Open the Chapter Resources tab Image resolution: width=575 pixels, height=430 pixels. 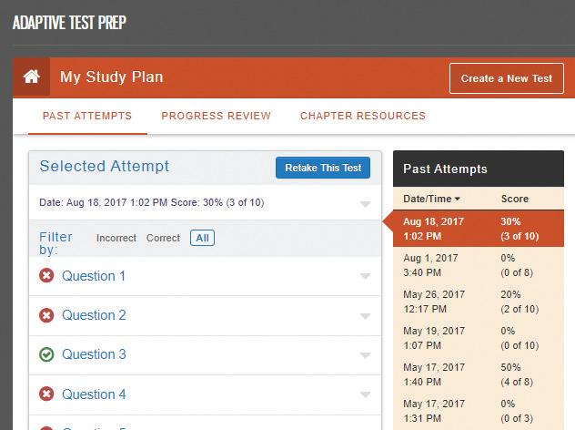363,116
